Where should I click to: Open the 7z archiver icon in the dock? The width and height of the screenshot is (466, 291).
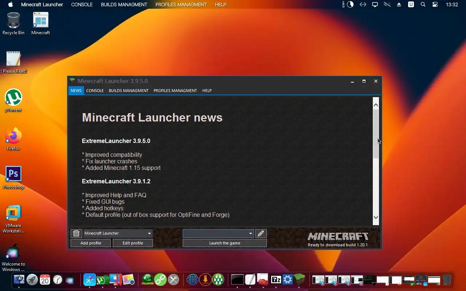pos(276,279)
